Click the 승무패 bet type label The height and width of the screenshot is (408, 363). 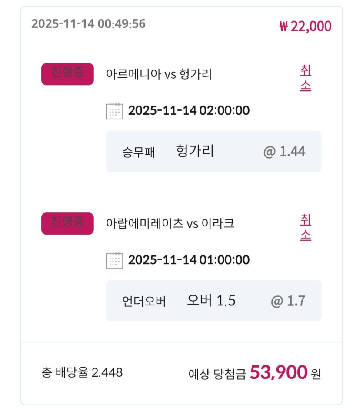tap(138, 152)
